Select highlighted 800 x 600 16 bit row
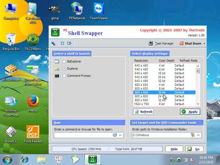Image resolution: width=220 pixels, height=165 pixels. [x=164, y=92]
